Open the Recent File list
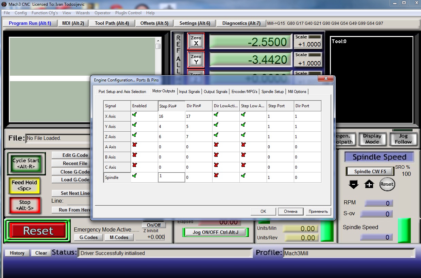 pyautogui.click(x=71, y=163)
